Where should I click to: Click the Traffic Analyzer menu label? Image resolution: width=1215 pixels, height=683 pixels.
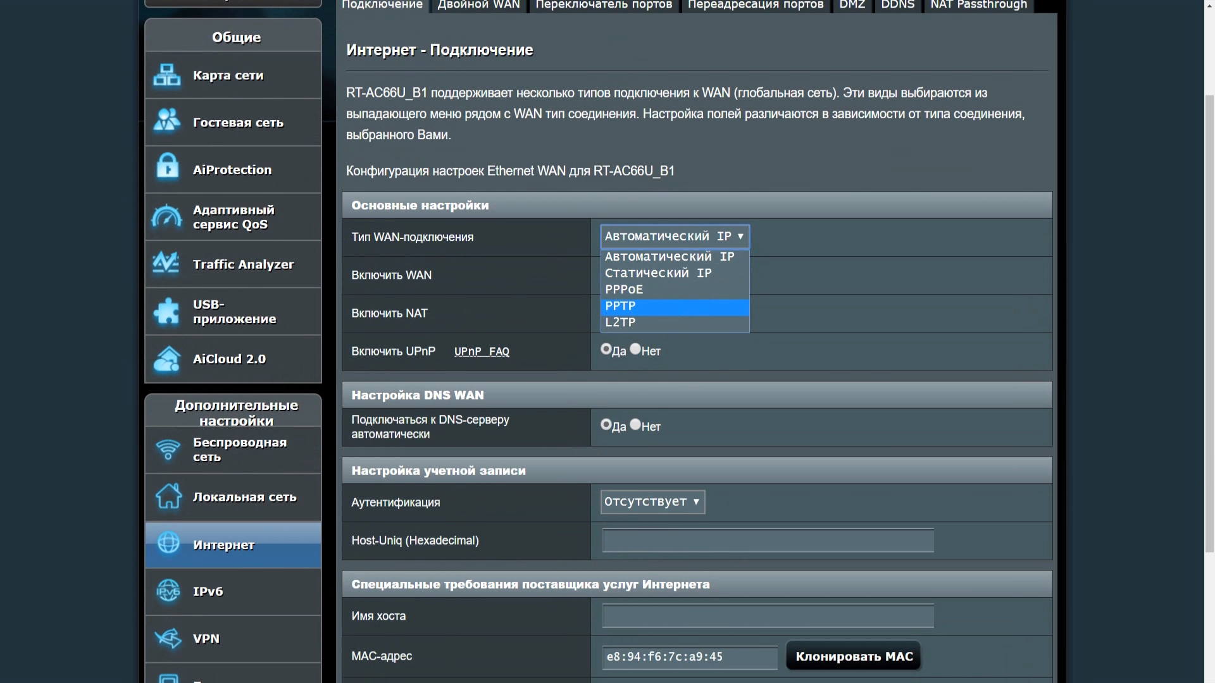coord(244,264)
